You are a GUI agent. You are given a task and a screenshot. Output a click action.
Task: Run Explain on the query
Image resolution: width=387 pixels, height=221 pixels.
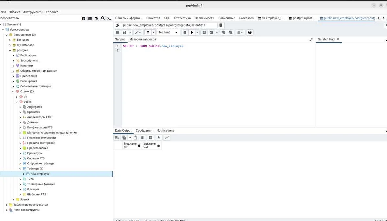pos(204,32)
